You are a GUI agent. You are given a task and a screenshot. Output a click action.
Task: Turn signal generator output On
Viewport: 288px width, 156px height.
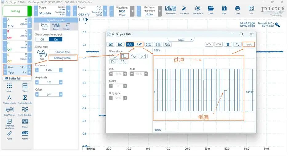pos(56,39)
